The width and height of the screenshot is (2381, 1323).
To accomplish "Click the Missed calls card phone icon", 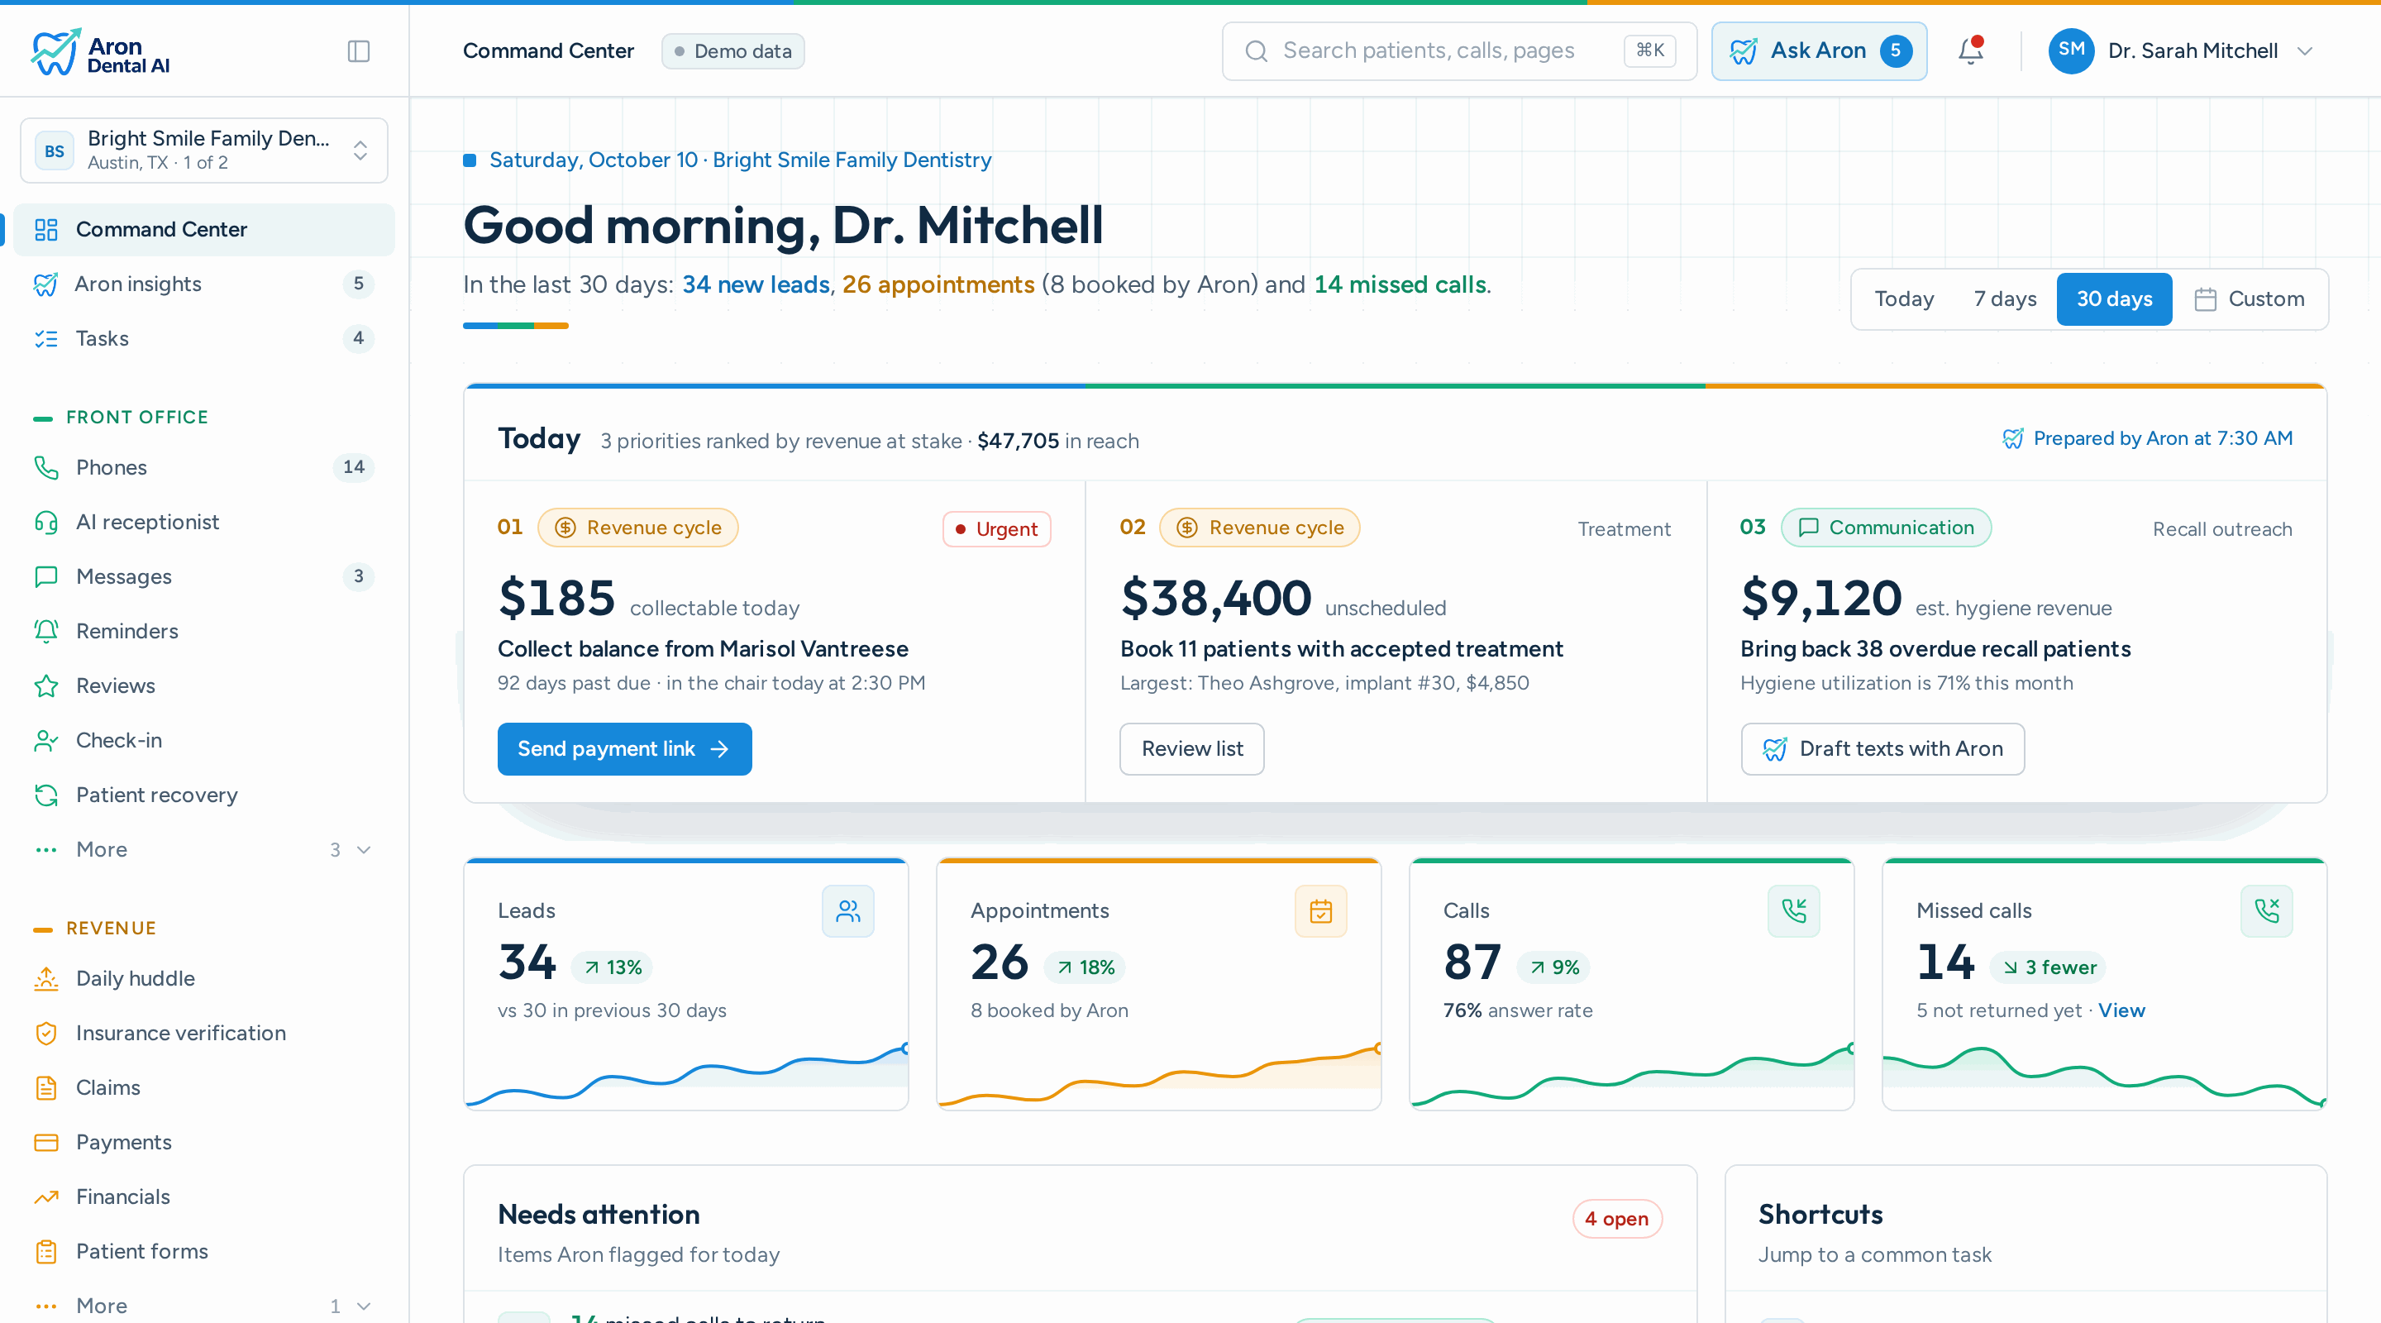I will coord(2266,911).
